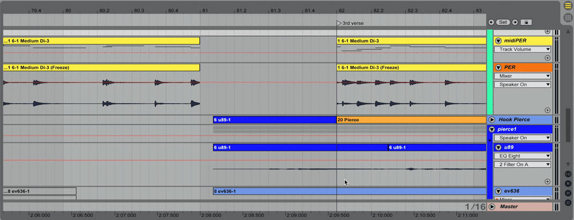Toggle the Track Delay (D) show button

pyautogui.click(x=568, y=202)
